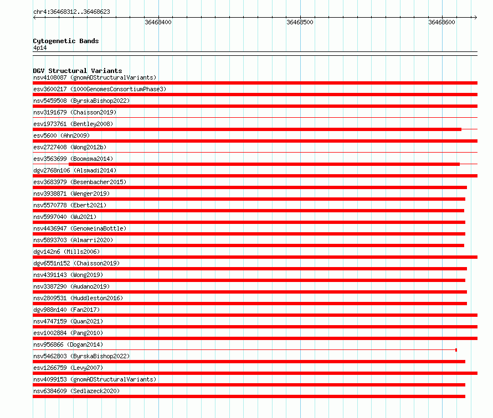Open variant nsv3191679 (Chaisson2019)

pos(75,112)
